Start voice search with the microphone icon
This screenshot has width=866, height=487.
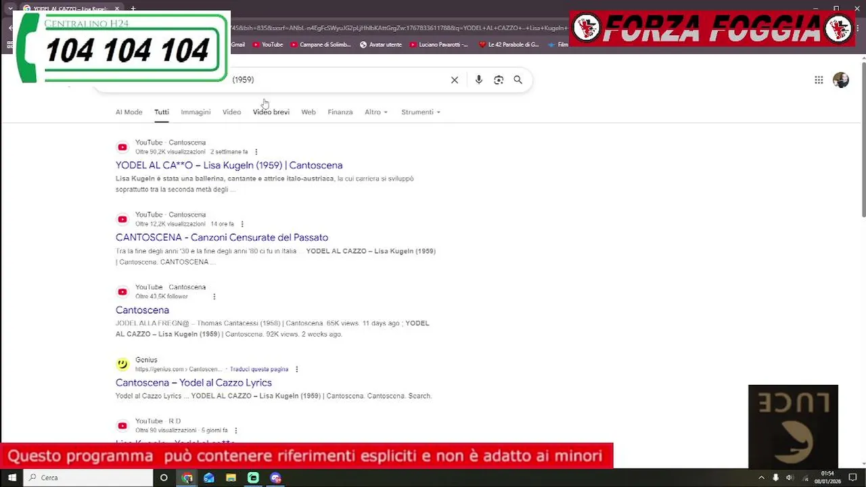pyautogui.click(x=479, y=80)
